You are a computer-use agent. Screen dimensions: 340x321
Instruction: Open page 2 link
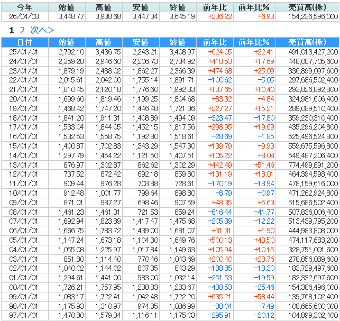coord(22,30)
